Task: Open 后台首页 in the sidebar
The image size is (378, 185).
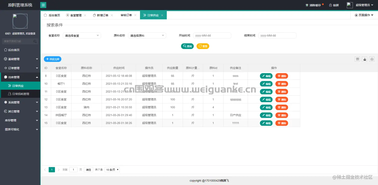Action: pos(20,50)
